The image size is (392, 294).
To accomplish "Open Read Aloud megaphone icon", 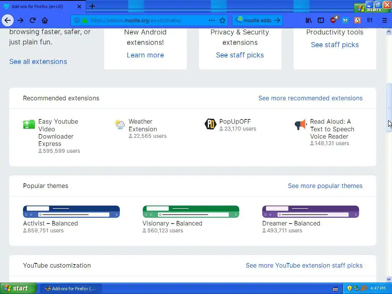I will click(301, 124).
